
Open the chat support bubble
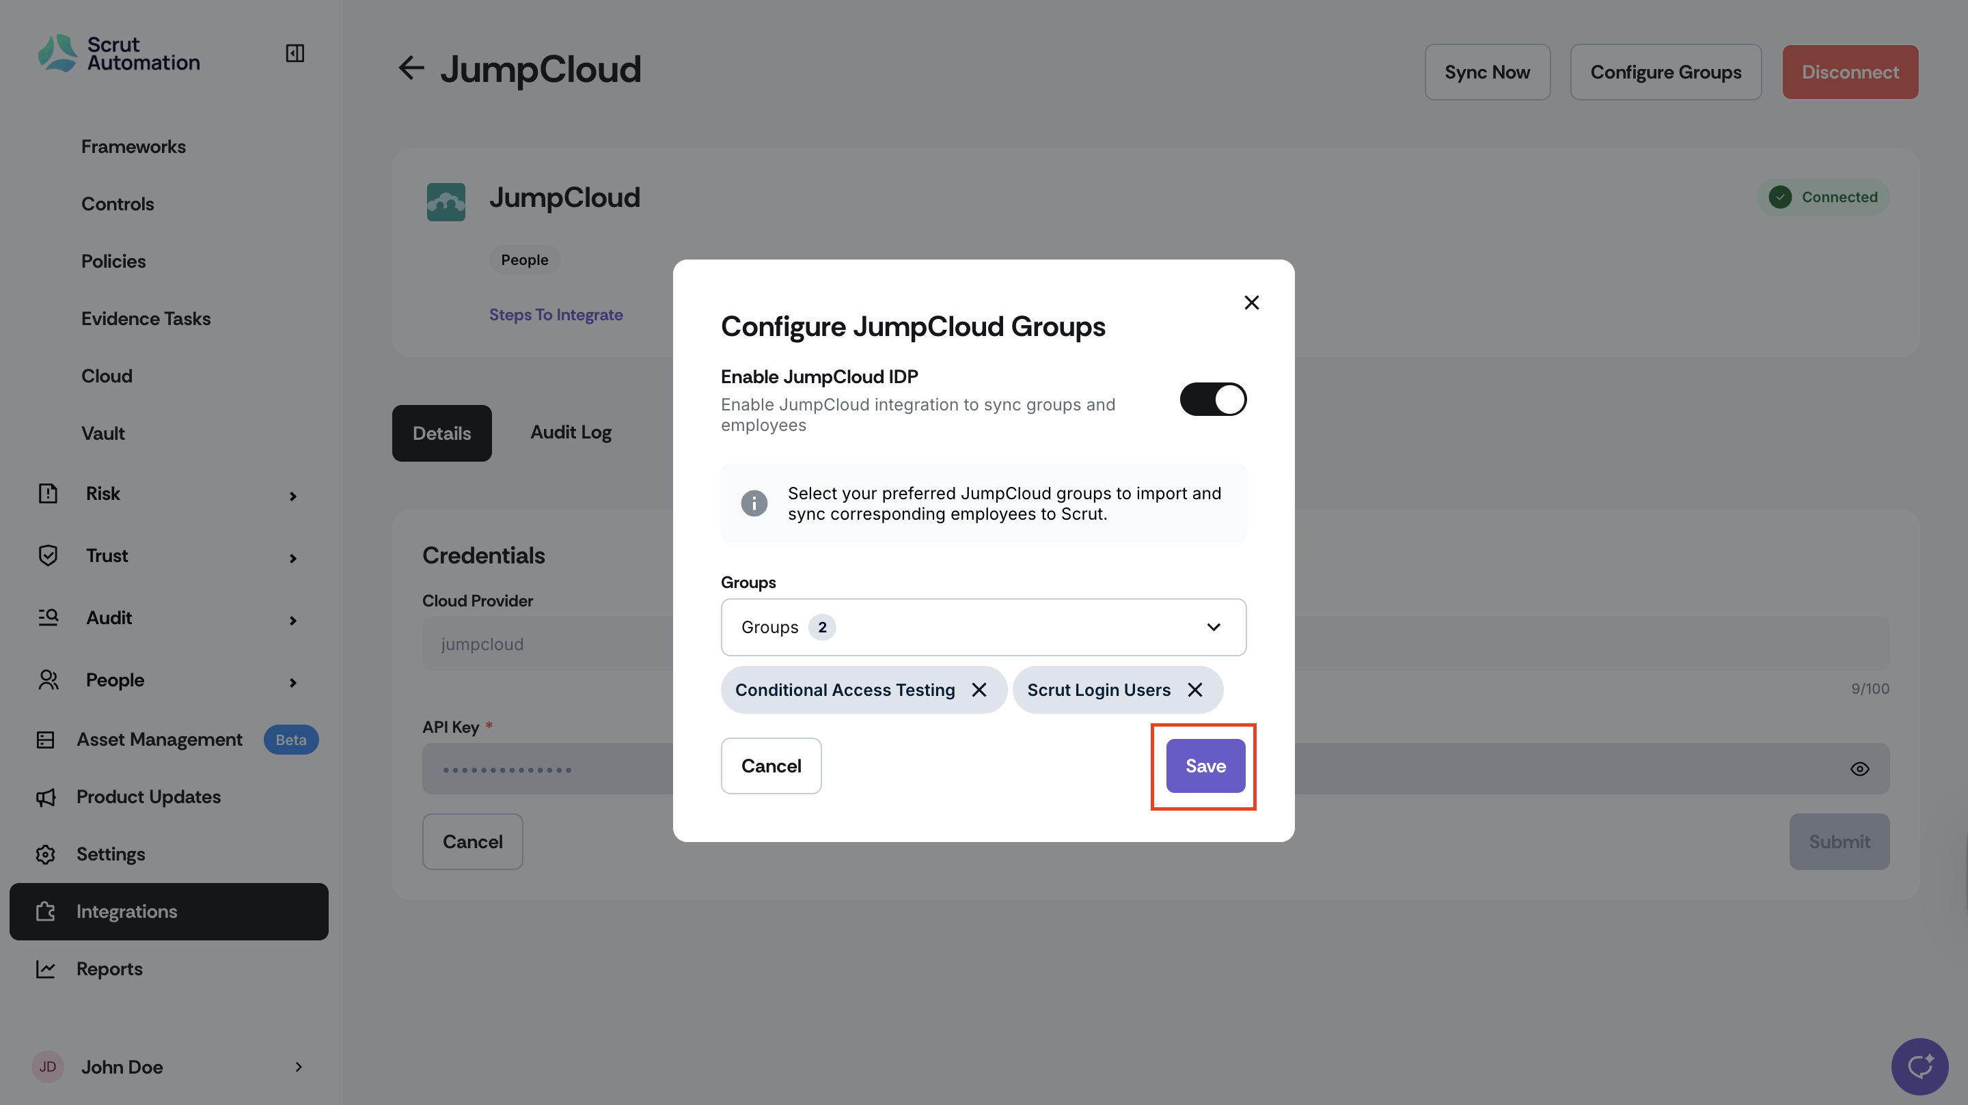pyautogui.click(x=1920, y=1067)
